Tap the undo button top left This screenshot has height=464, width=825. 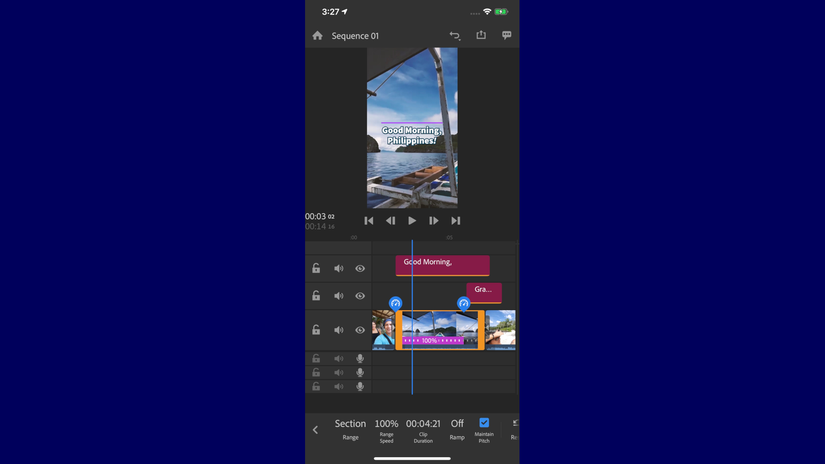[455, 35]
